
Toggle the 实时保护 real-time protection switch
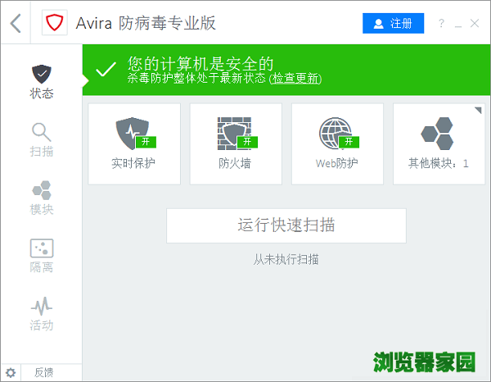point(146,141)
